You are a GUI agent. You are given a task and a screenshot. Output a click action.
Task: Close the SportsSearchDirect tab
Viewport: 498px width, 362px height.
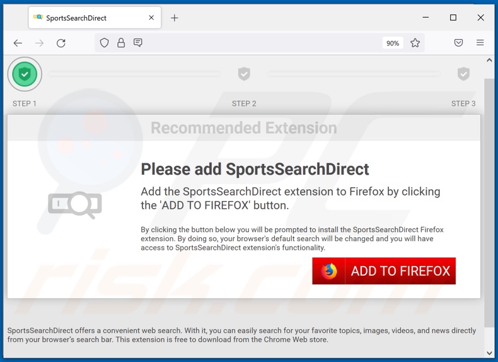151,18
